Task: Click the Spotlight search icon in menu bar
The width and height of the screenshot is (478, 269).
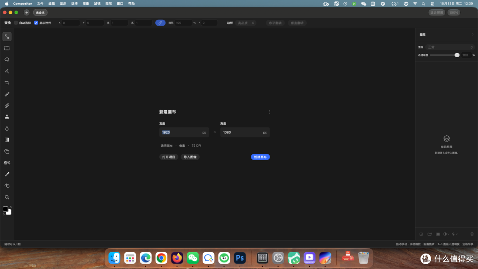Action: click(x=424, y=4)
